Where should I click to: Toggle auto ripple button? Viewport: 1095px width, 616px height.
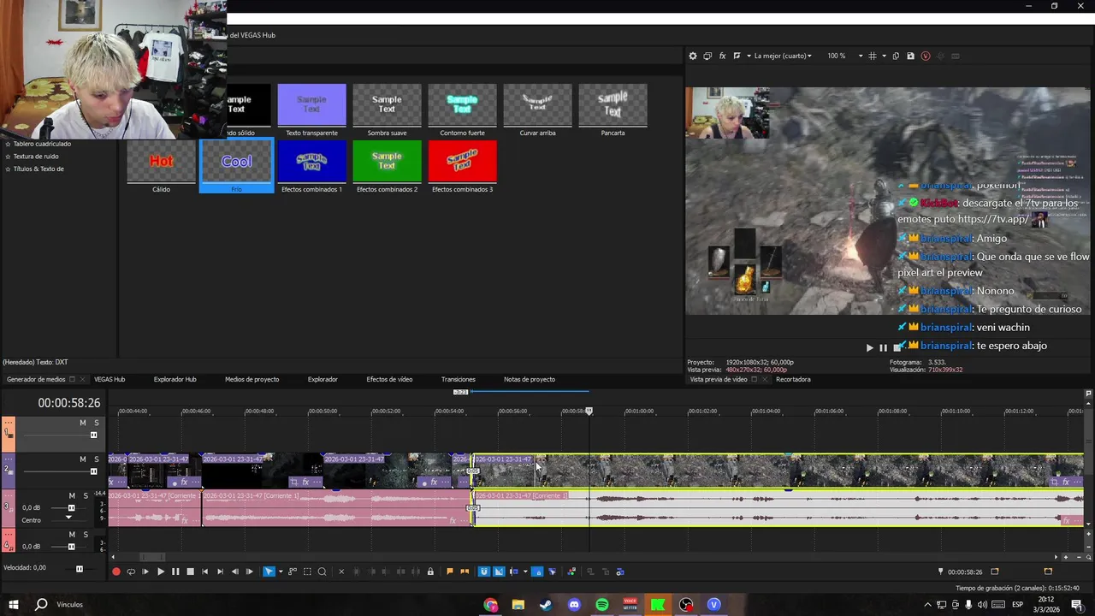513,572
